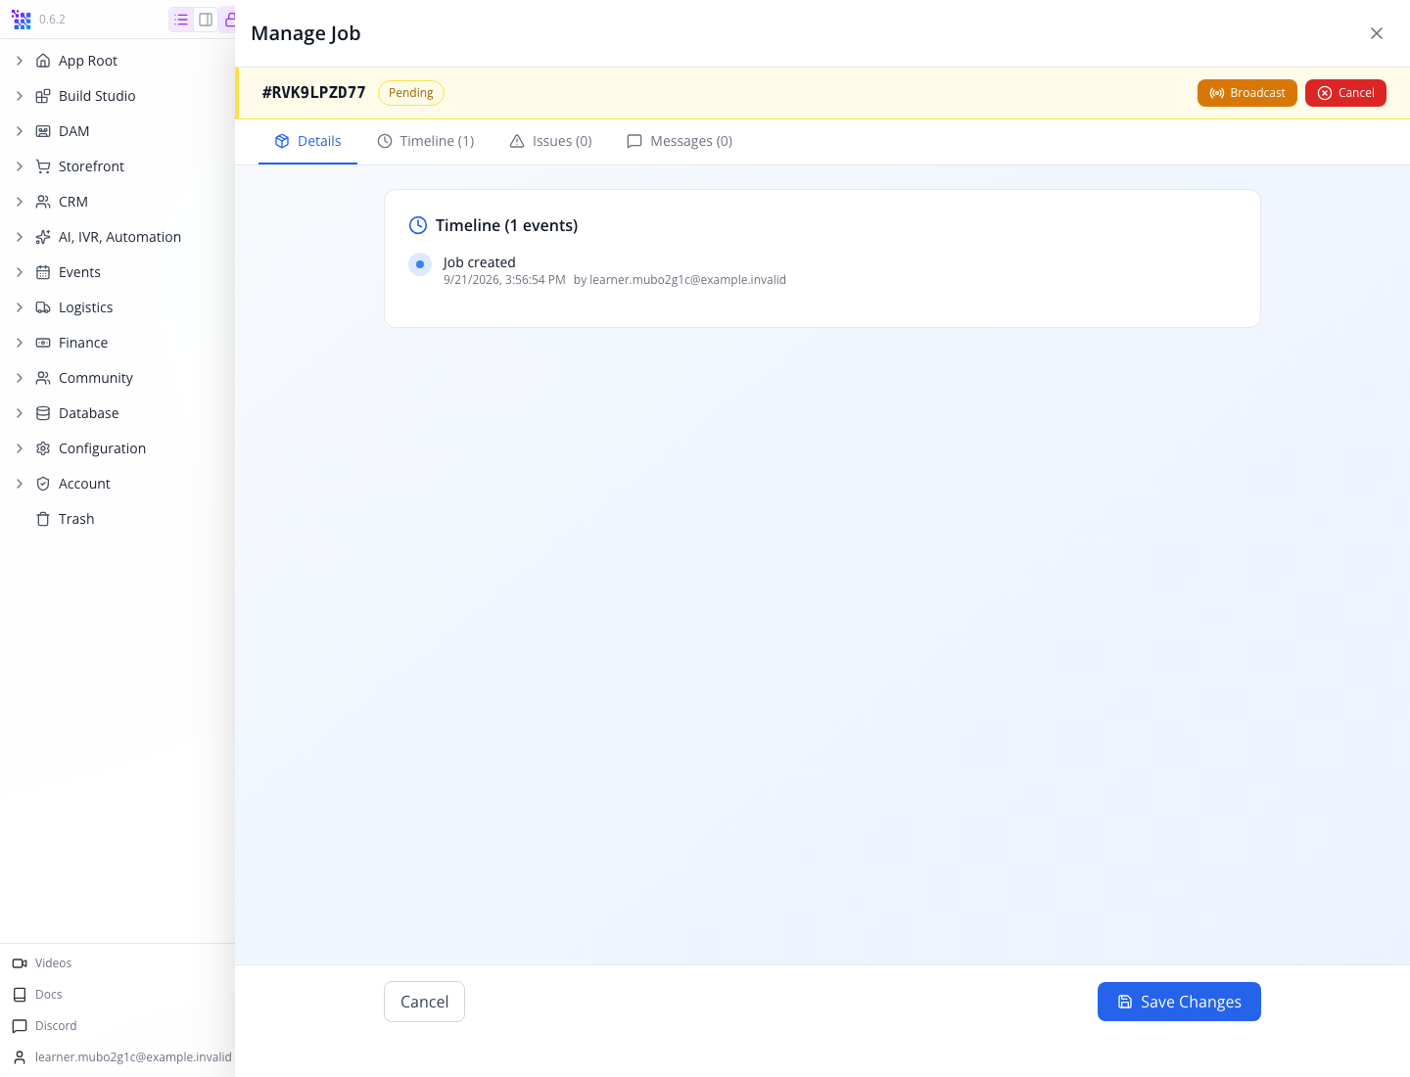Click the Storefront shopping cart icon
This screenshot has height=1077, width=1410.
[43, 166]
